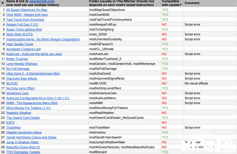Open More Money For Traders (1.31) link
Viewport: 237px width, 154px height.
[x=28, y=108]
